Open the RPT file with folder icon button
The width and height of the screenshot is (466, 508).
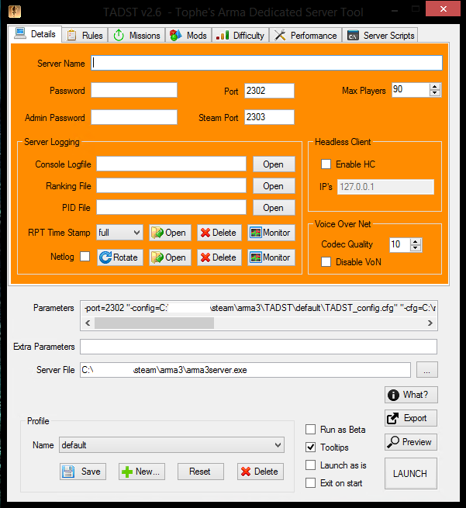point(170,233)
